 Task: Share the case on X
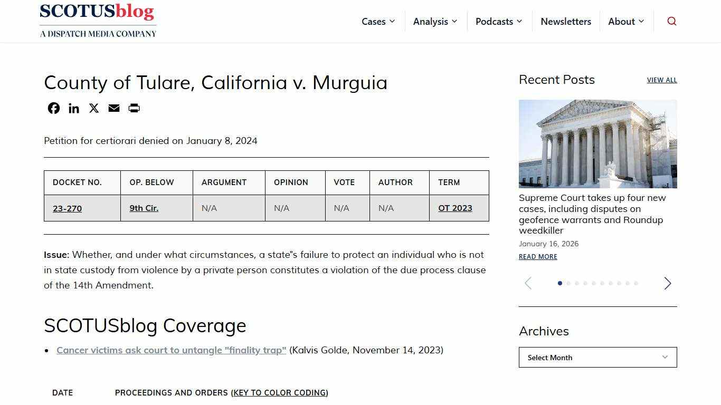tap(93, 108)
